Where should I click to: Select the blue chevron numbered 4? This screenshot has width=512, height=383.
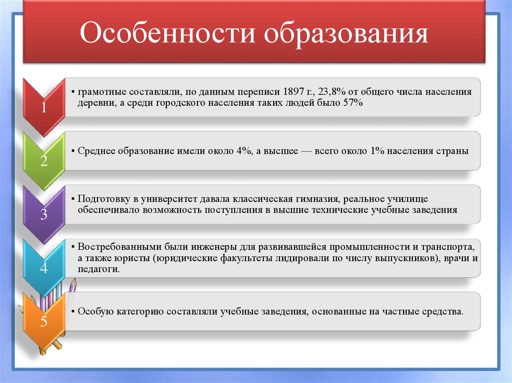click(44, 268)
